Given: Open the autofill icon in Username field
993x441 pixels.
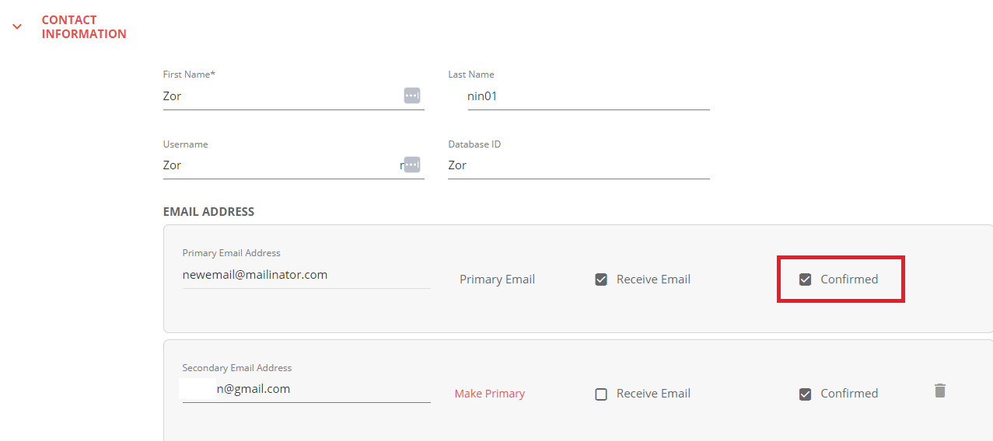Looking at the screenshot, I should (411, 165).
